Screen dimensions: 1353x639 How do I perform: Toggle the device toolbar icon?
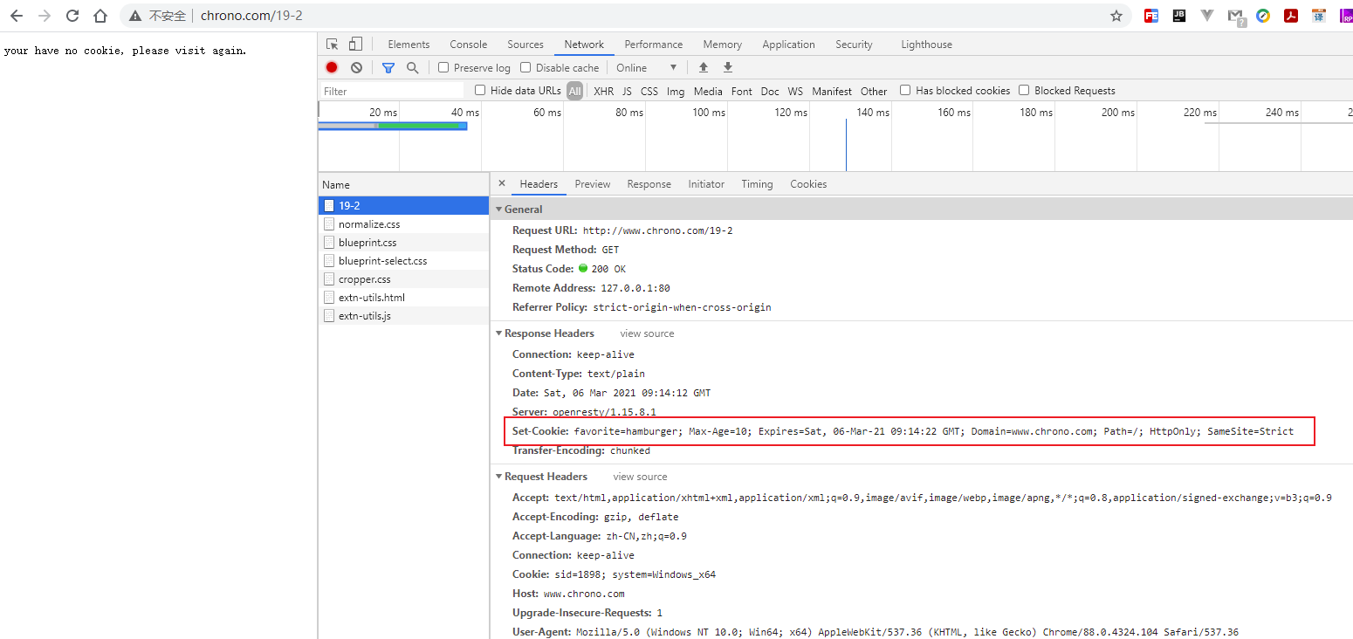pyautogui.click(x=355, y=45)
